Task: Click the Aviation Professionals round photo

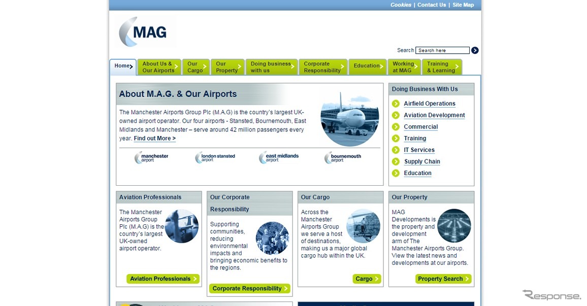Action: coord(182,226)
